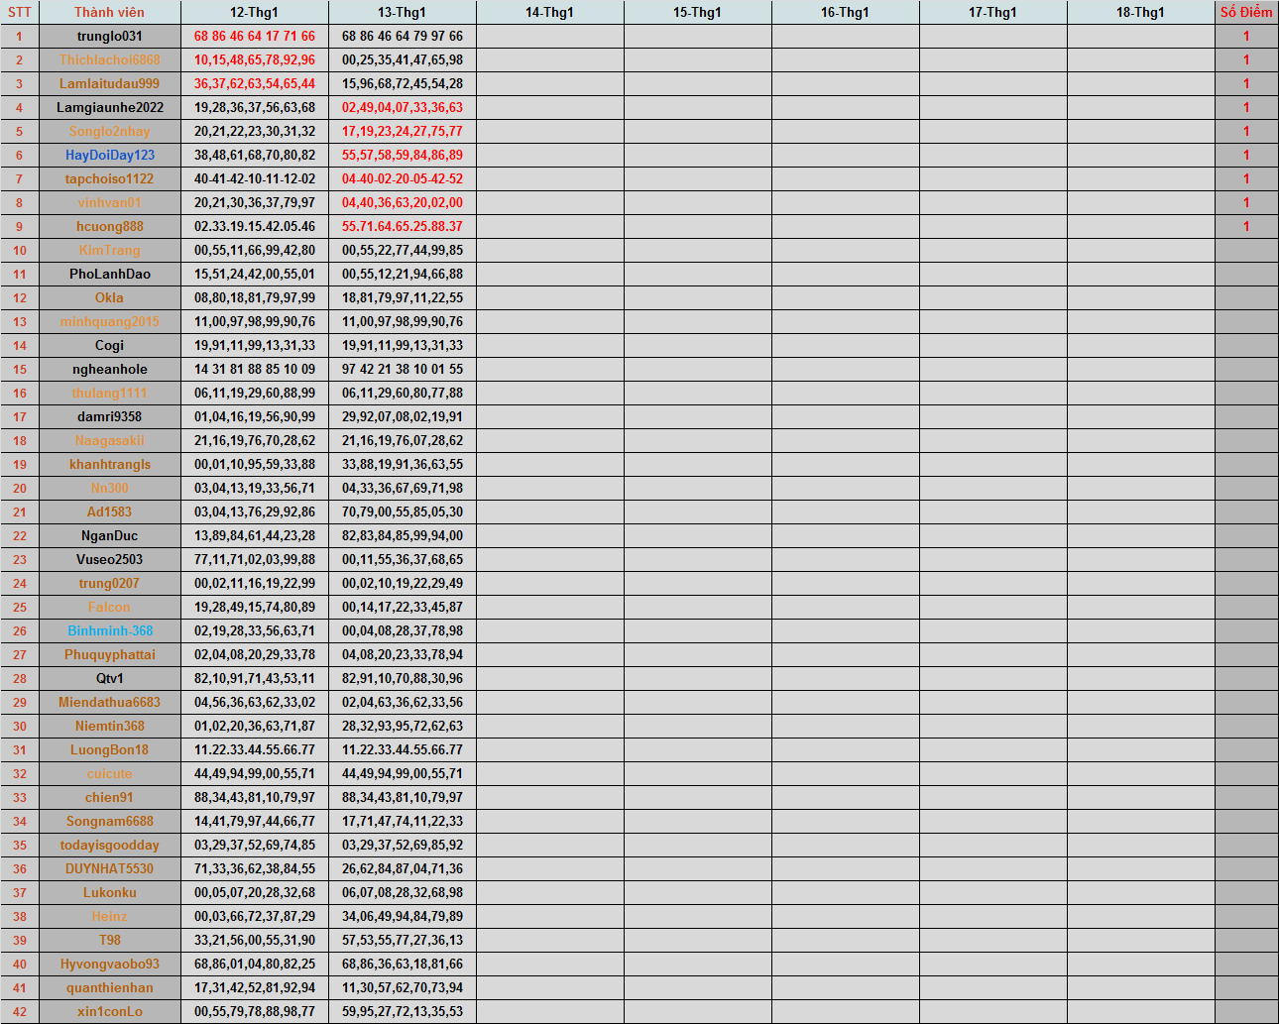Click member name vinhvan01
Image resolution: width=1279 pixels, height=1024 pixels.
pos(109,202)
